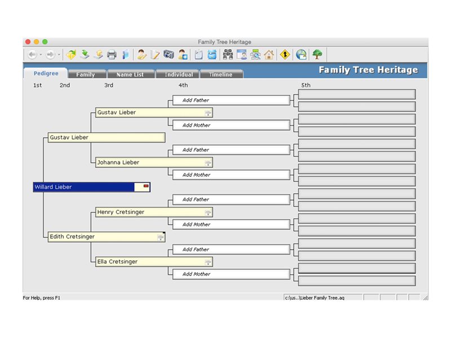Screen dimensions: 451x338
Task: Click the yellow diamond arrow sign icon
Action: click(285, 55)
